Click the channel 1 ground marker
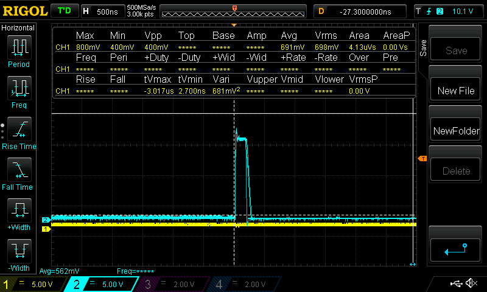487x292 pixels. (x=46, y=229)
